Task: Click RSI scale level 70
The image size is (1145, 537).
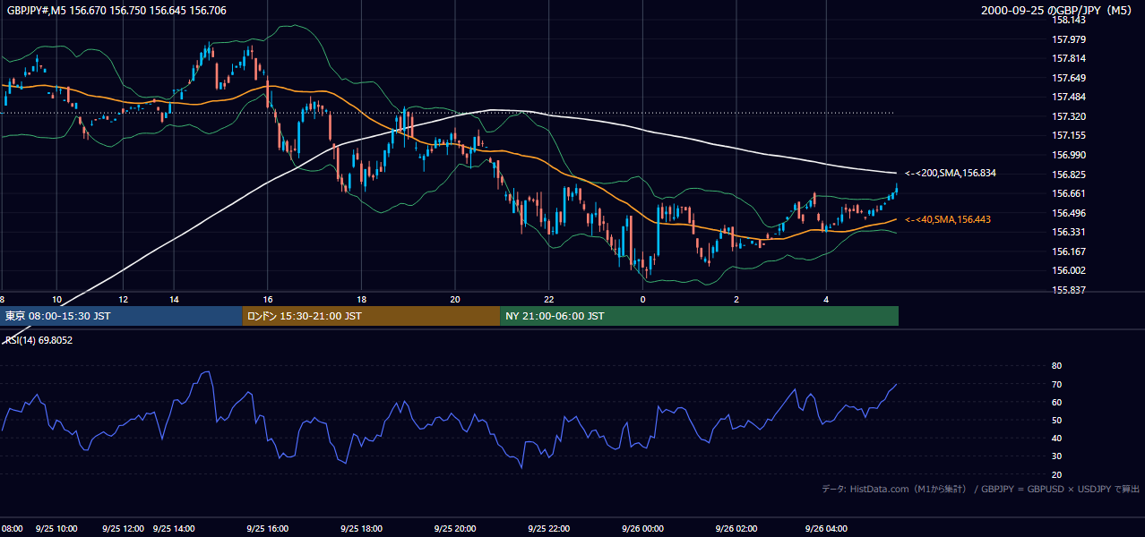Action: click(x=1056, y=384)
